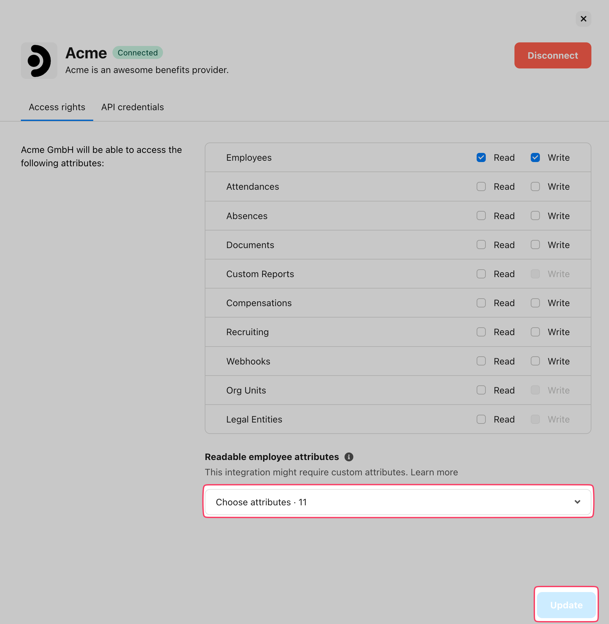The width and height of the screenshot is (609, 624).
Task: Uncheck Employees Write checkbox
Action: tap(535, 157)
